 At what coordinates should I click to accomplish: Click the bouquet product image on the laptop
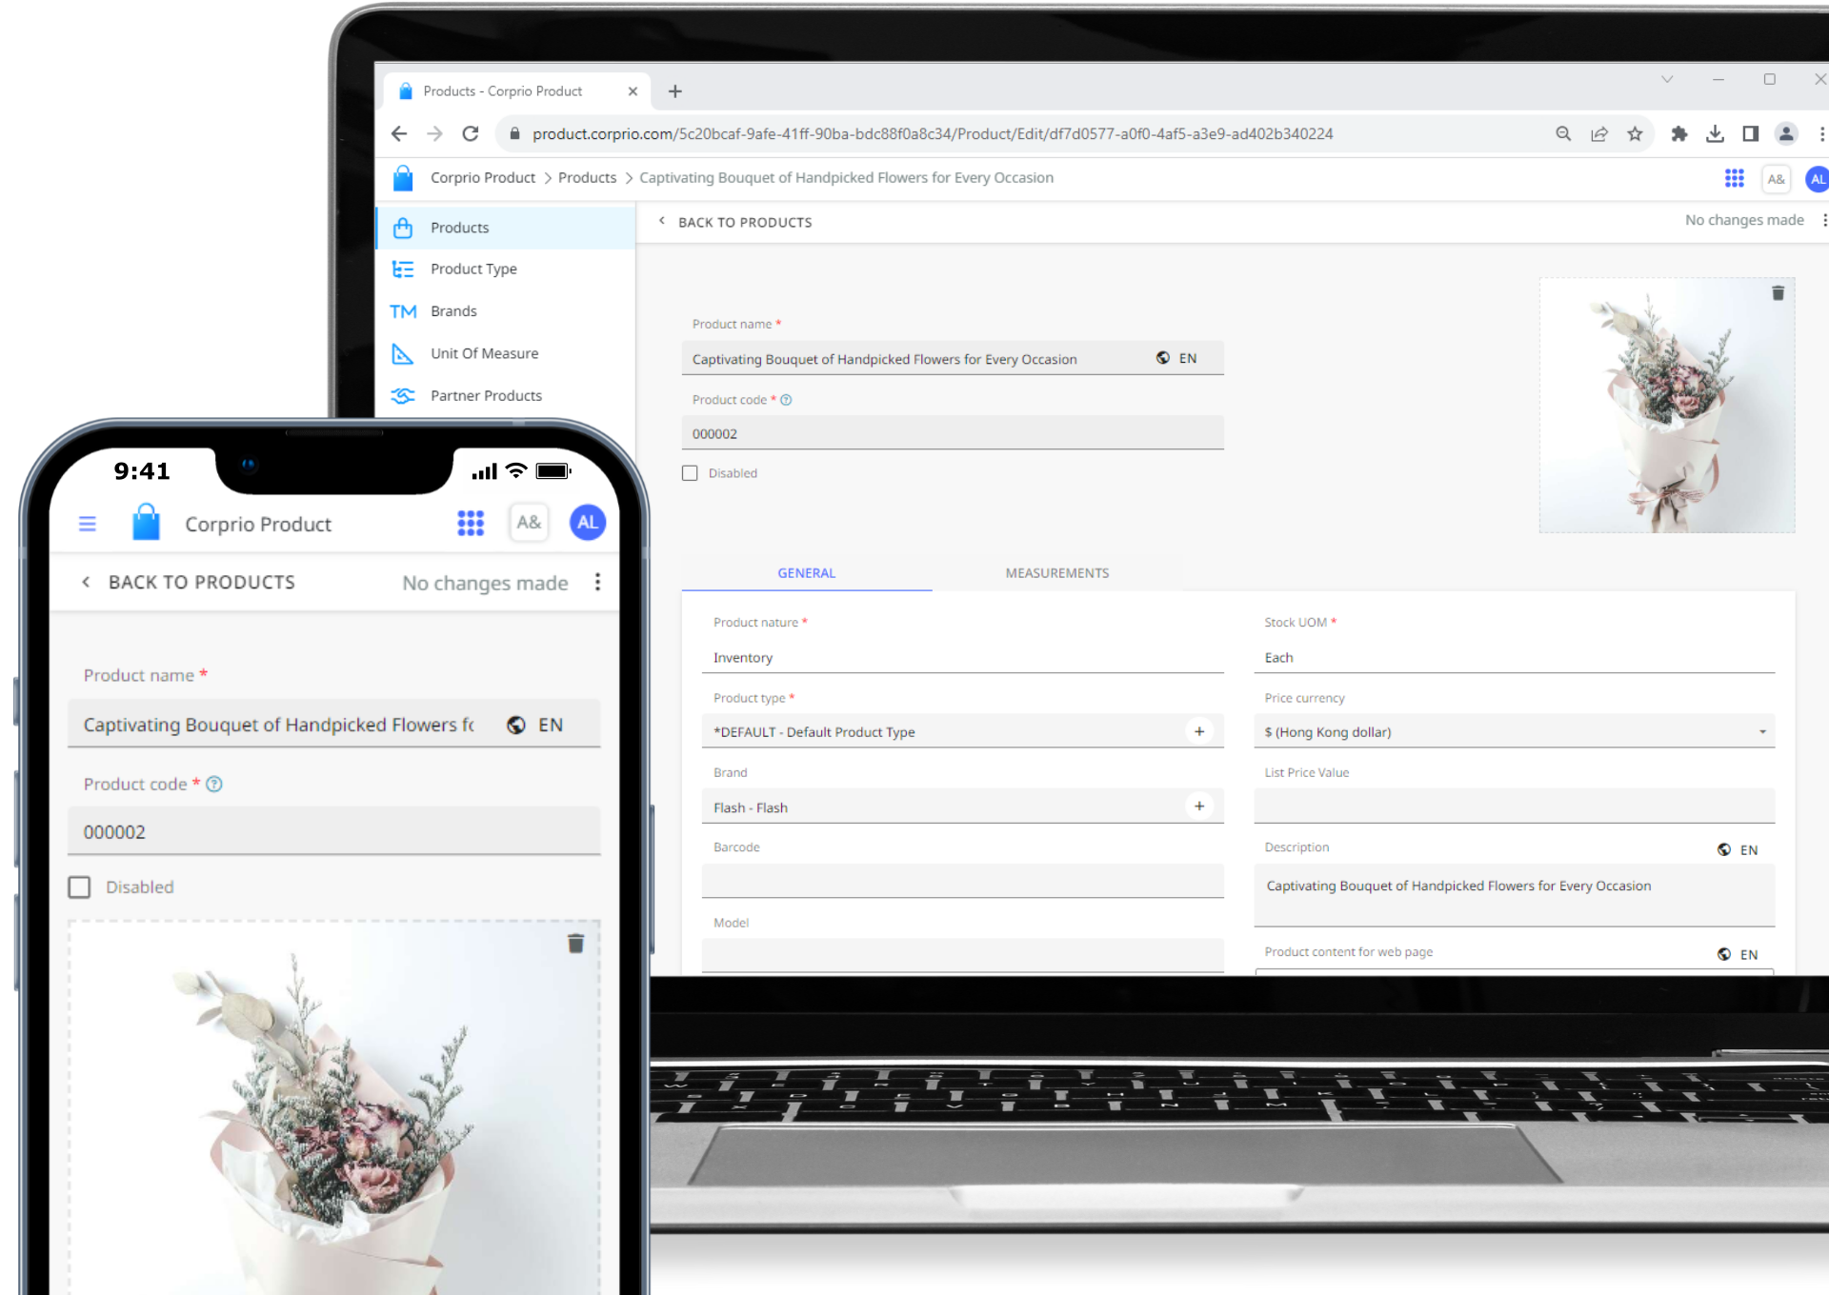tap(1667, 406)
